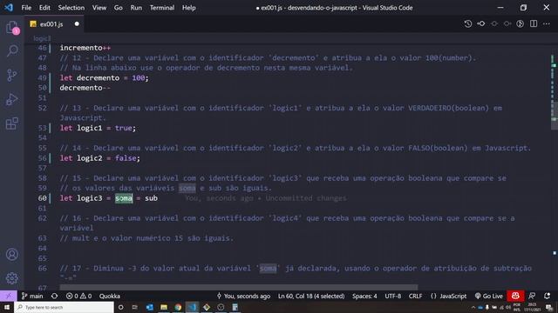Open the Help menu

pos(189,8)
